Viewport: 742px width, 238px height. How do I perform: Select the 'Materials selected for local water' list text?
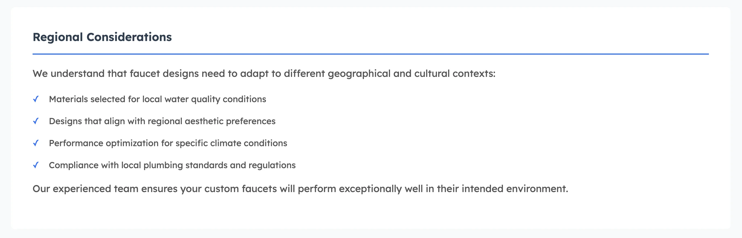click(157, 99)
